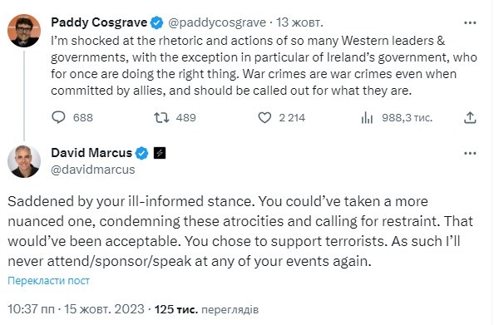Open the @davidmarcus handle link
Screen dimensions: 494x325
coord(93,170)
